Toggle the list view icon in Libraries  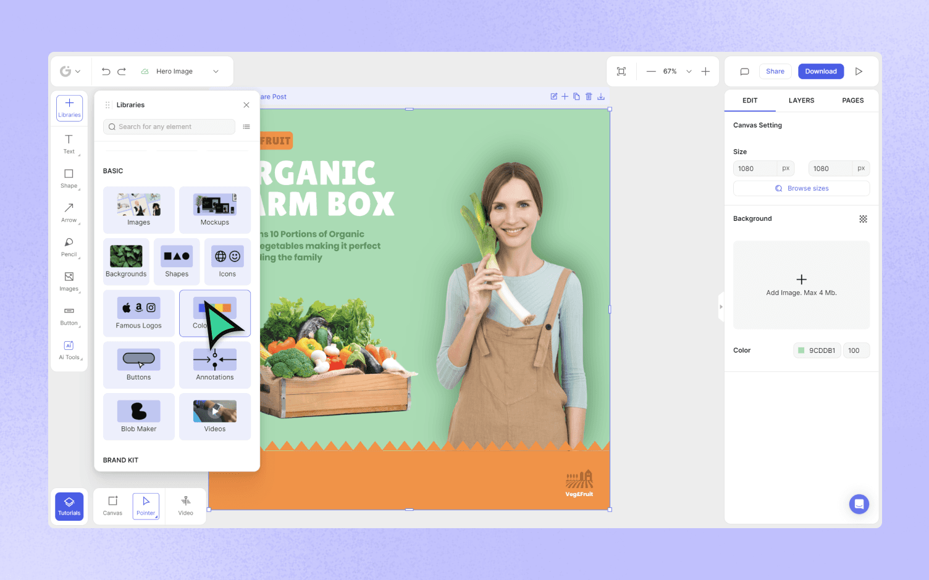pyautogui.click(x=246, y=126)
